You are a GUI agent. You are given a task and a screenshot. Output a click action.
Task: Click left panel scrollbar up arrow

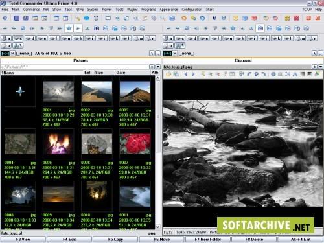(x=158, y=78)
